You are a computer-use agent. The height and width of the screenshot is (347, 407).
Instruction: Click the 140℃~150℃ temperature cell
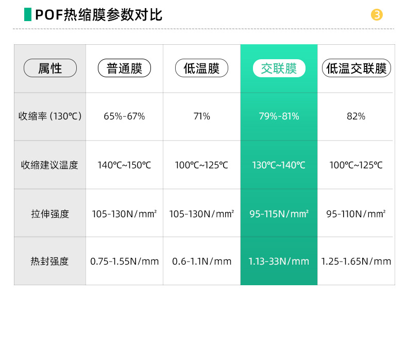pos(124,165)
